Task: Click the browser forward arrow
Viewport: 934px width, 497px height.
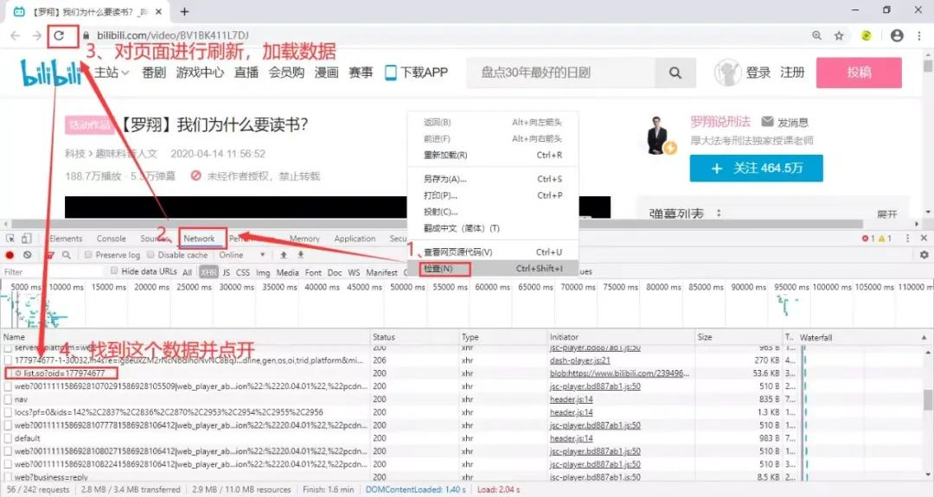Action: [37, 35]
